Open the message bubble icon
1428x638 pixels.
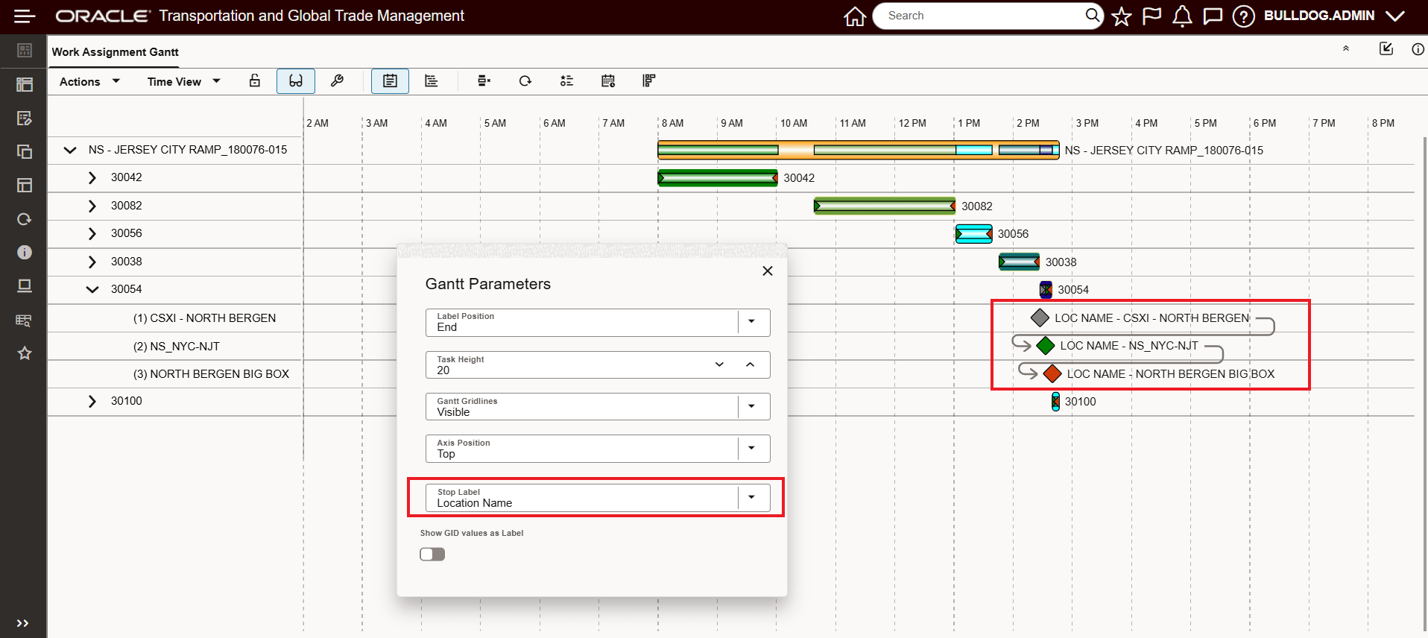coord(1213,16)
